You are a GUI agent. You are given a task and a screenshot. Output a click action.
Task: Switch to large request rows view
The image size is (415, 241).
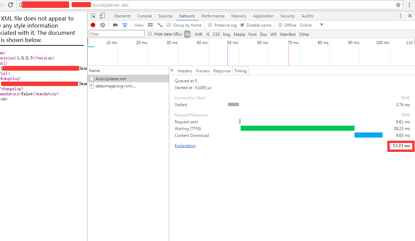[150, 25]
